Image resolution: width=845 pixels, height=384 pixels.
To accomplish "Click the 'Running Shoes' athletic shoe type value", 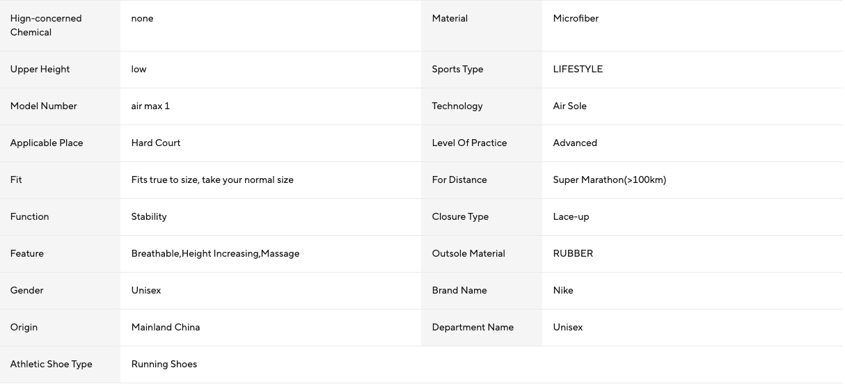I will 164,365.
